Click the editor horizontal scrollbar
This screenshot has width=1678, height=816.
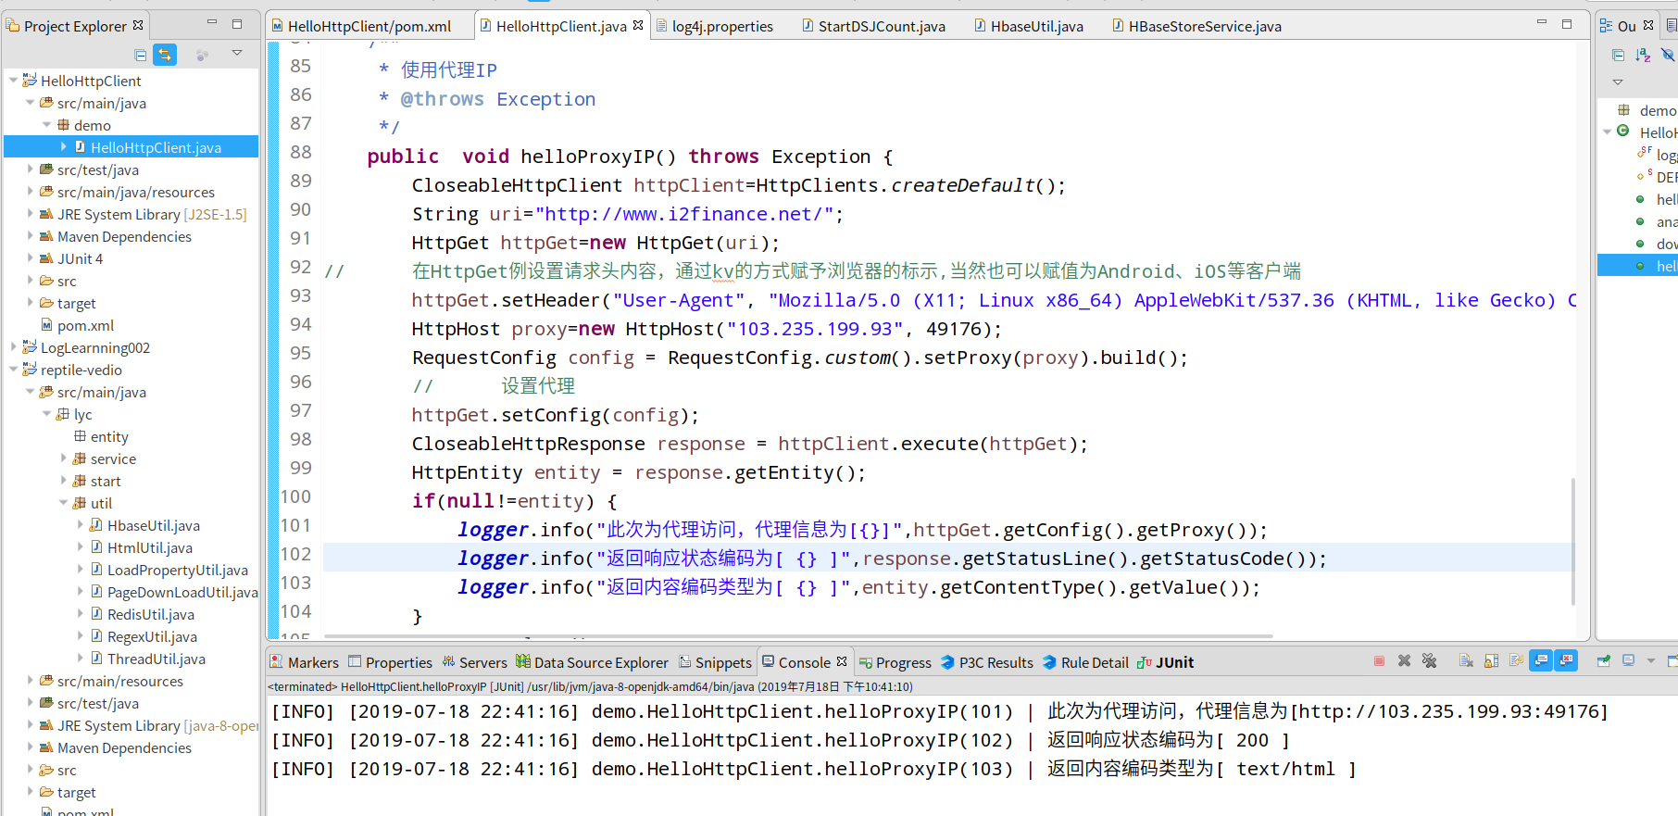(796, 636)
